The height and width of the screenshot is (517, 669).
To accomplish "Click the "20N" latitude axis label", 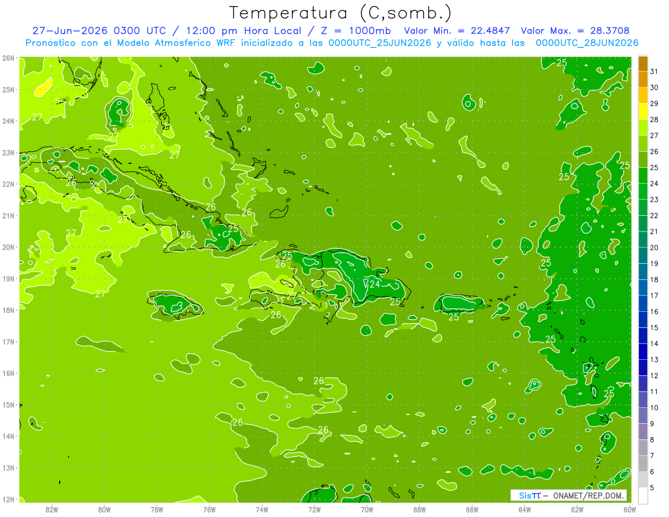I will [9, 247].
